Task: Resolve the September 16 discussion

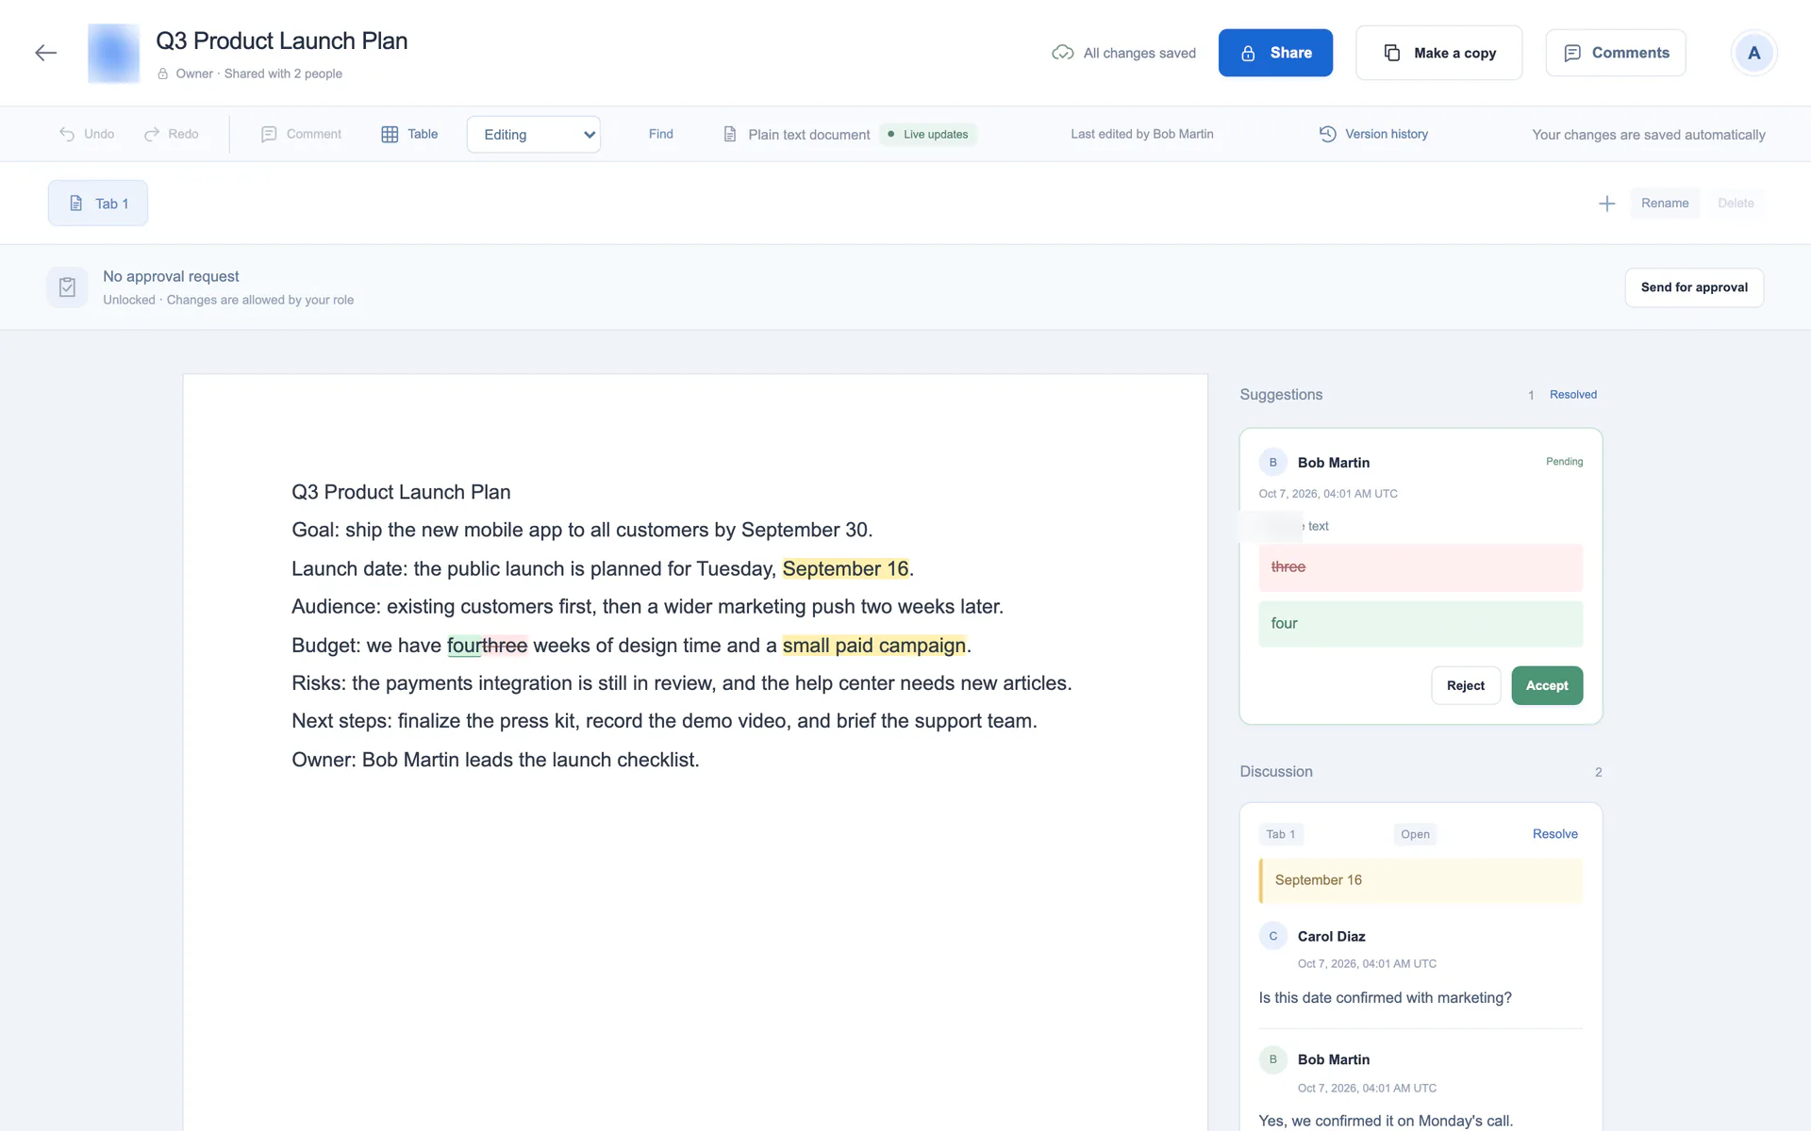Action: pyautogui.click(x=1554, y=834)
